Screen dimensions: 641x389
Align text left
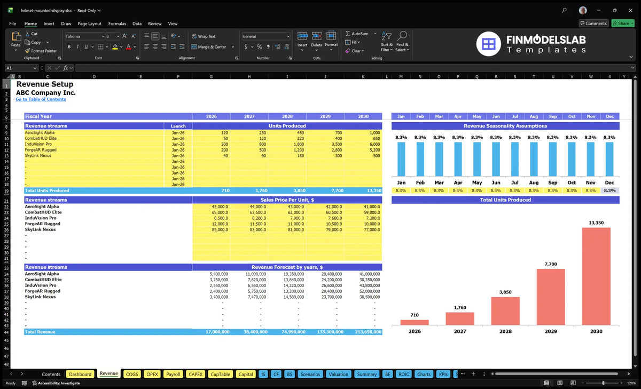tap(146, 47)
